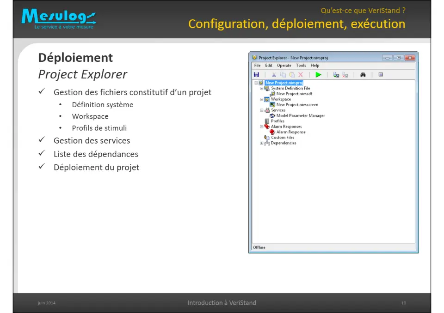Image resolution: width=444 pixels, height=313 pixels.
Task: Click the Workspace node icon
Action: tap(267, 99)
